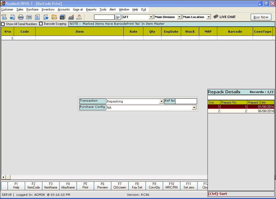Click the document with cart on right icon
This screenshot has width=276, height=199.
pos(46,17)
